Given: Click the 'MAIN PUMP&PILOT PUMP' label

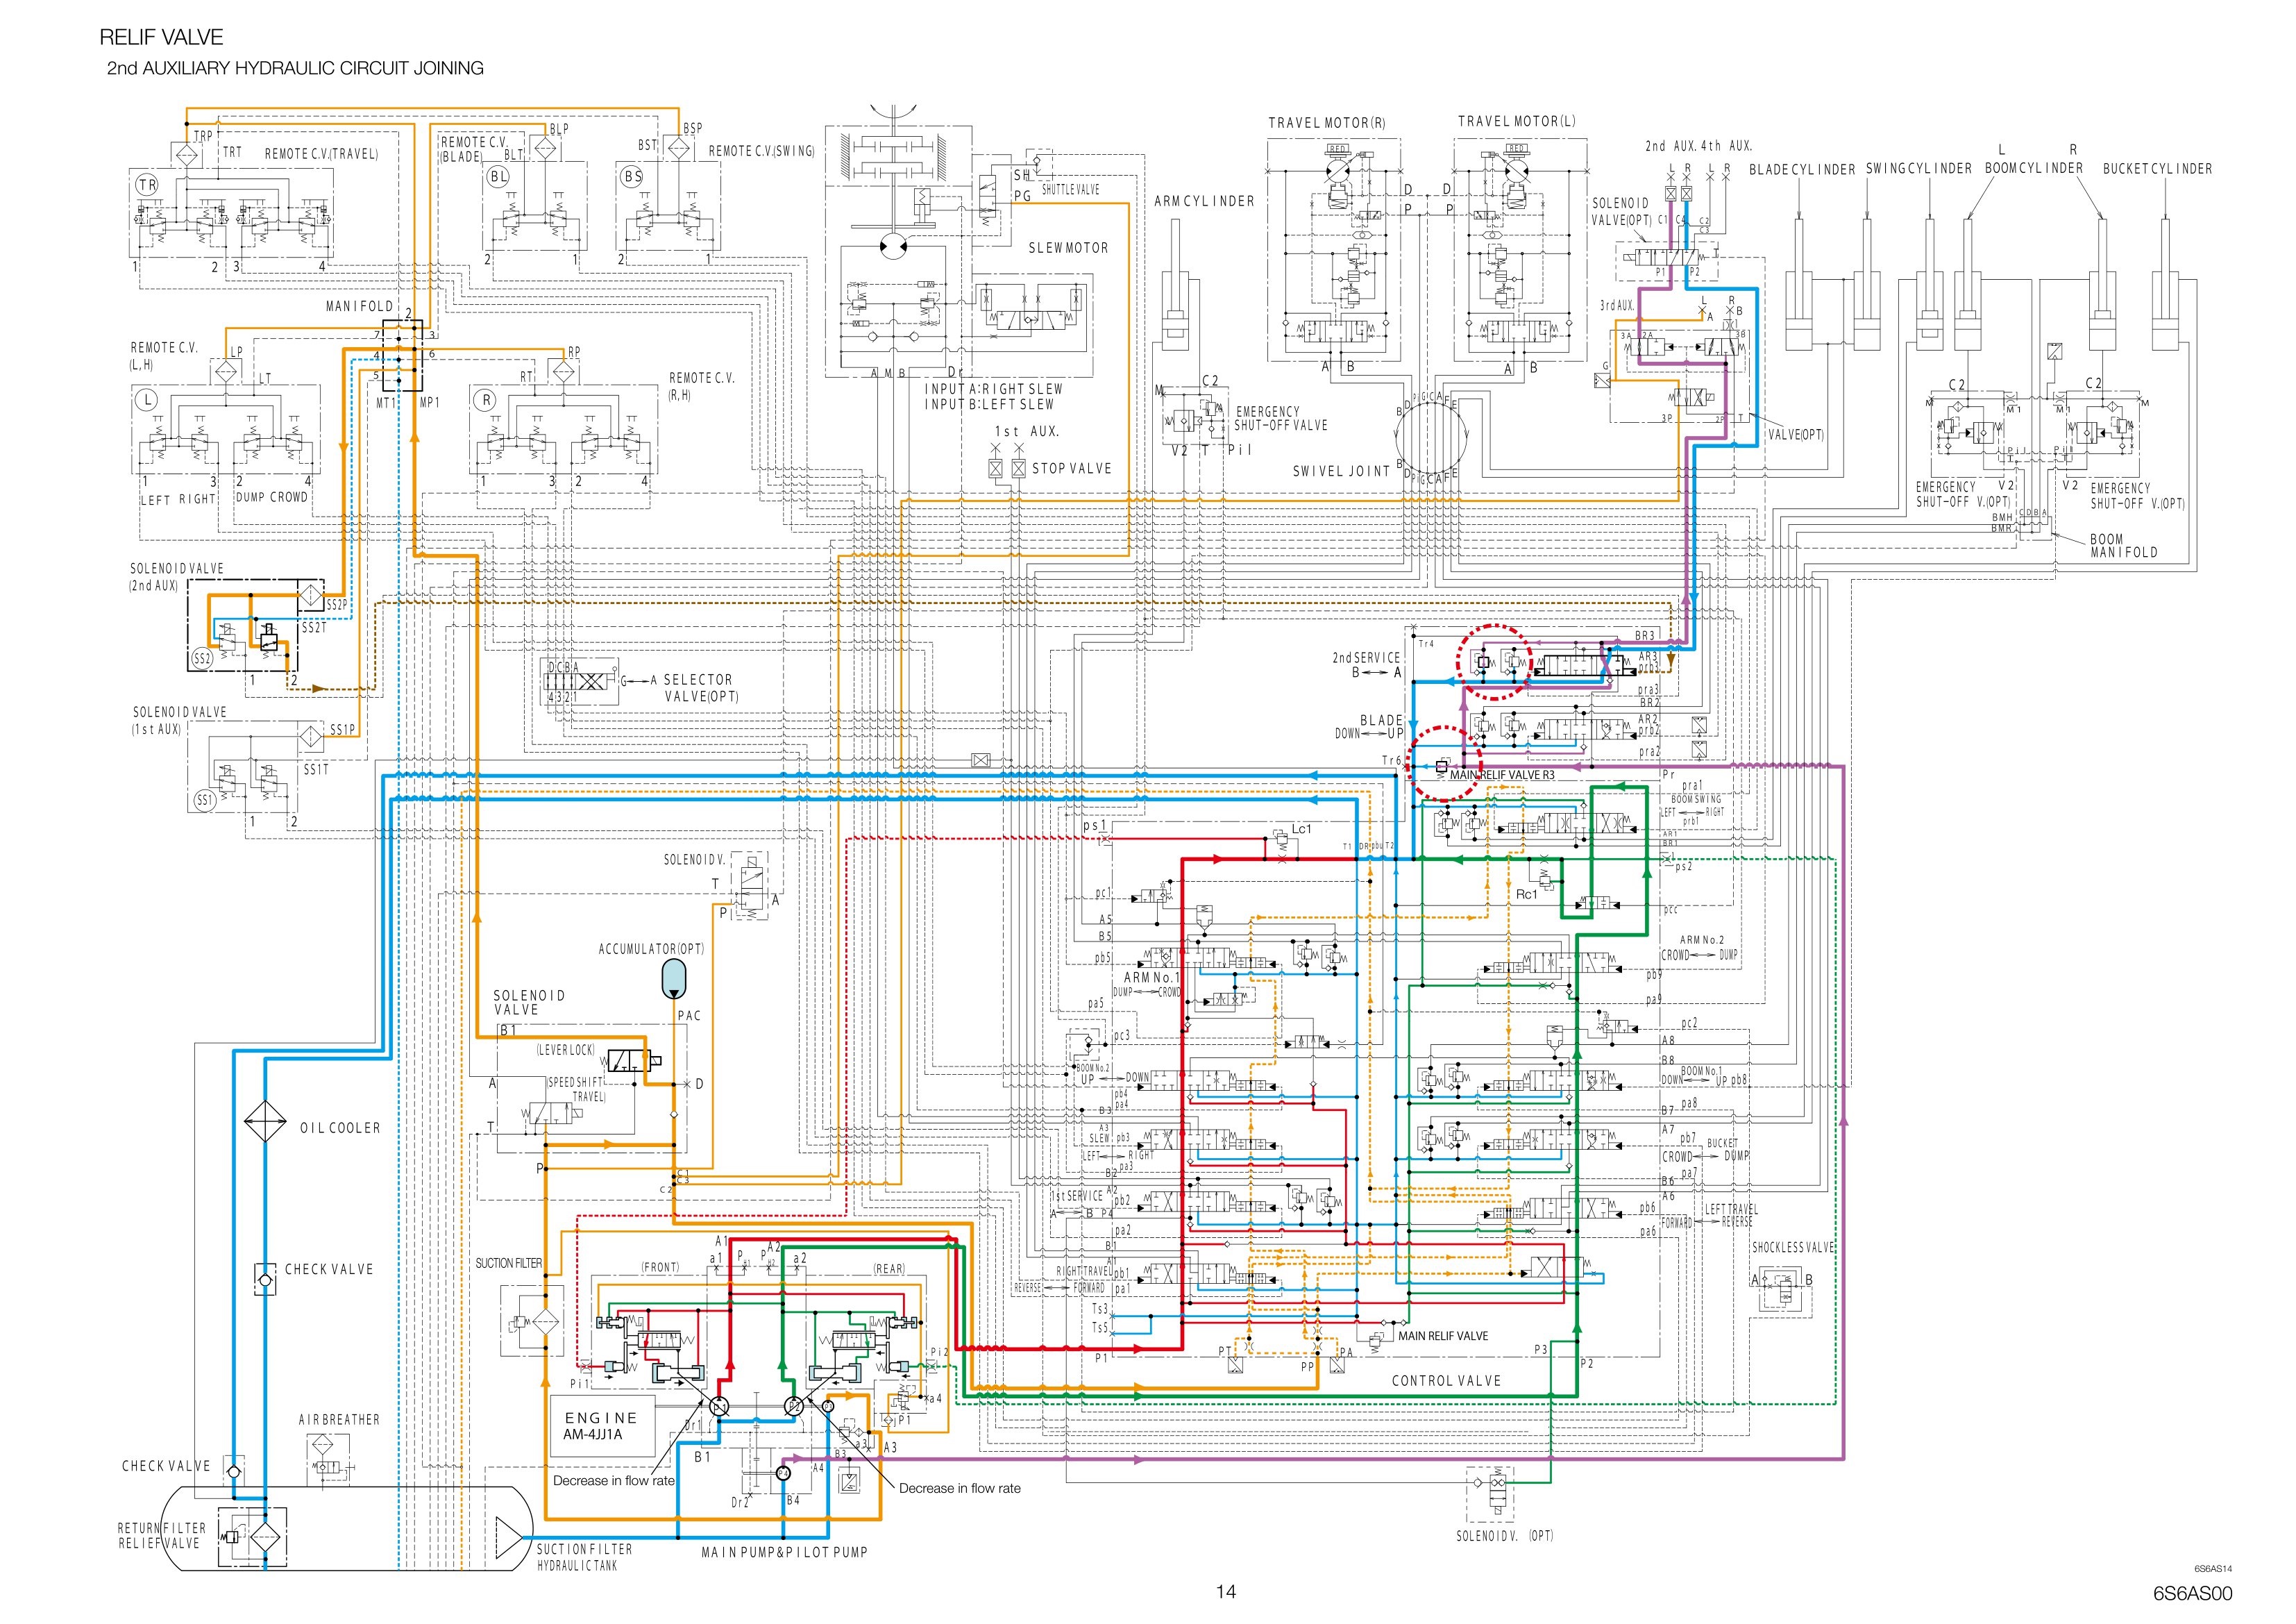Looking at the screenshot, I should pos(784,1552).
